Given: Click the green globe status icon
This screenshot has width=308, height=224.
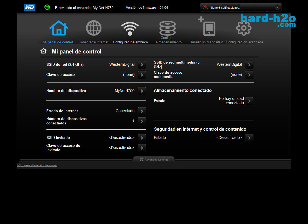Looking at the screenshot, I should [47, 7].
